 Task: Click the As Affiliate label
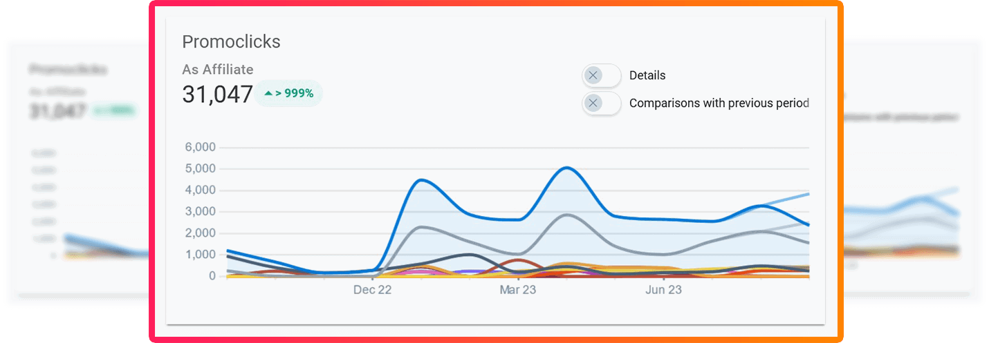(217, 69)
